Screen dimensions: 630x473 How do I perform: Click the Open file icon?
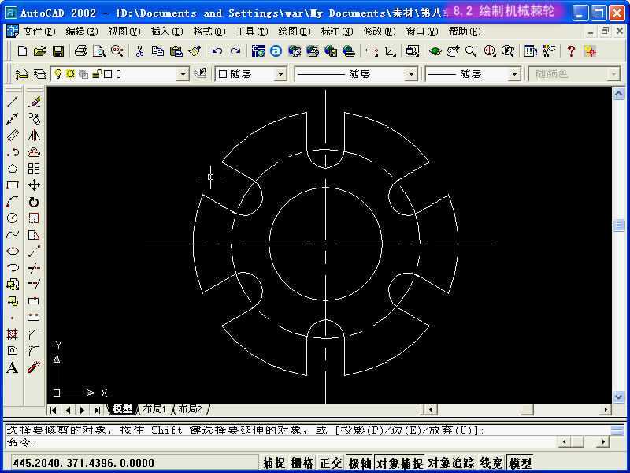click(40, 51)
